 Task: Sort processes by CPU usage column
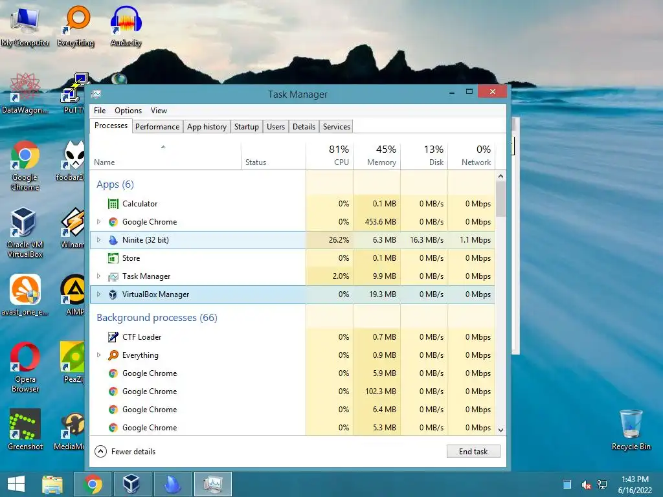[330, 156]
